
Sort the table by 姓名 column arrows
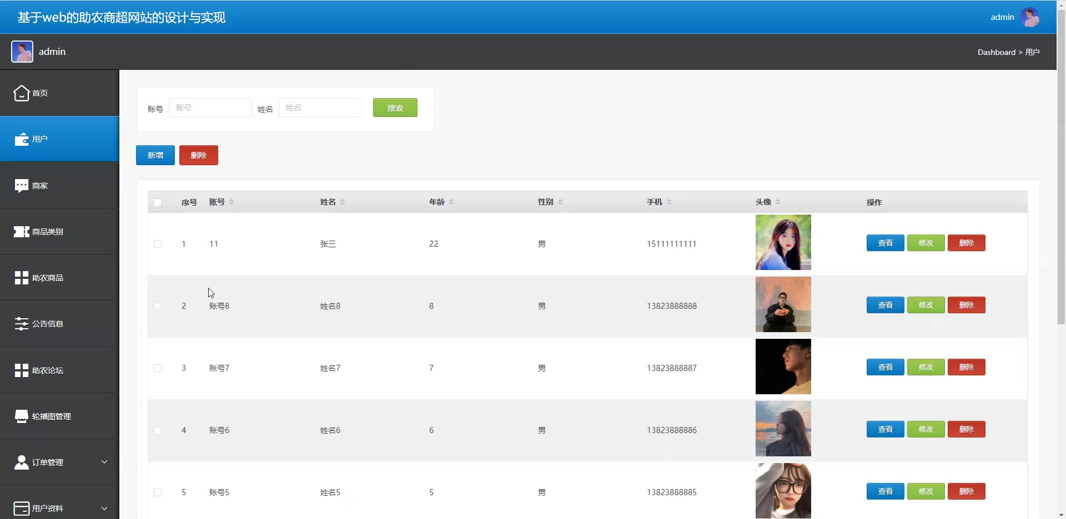[343, 202]
